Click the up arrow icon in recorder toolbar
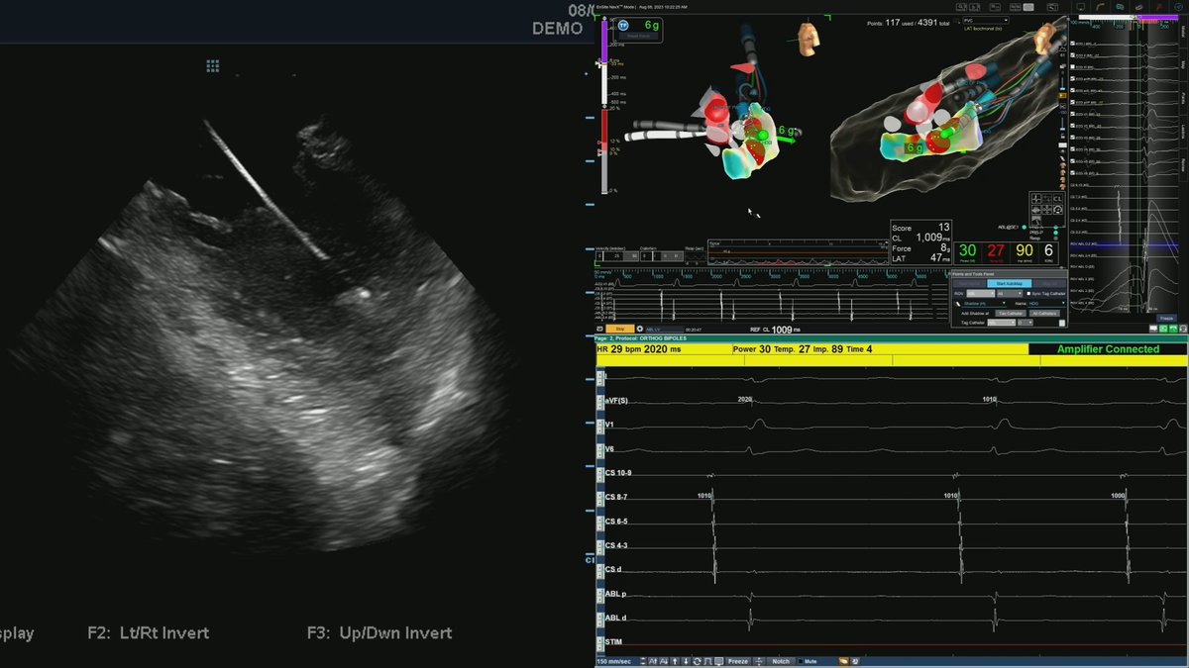Image resolution: width=1189 pixels, height=668 pixels. tap(675, 661)
